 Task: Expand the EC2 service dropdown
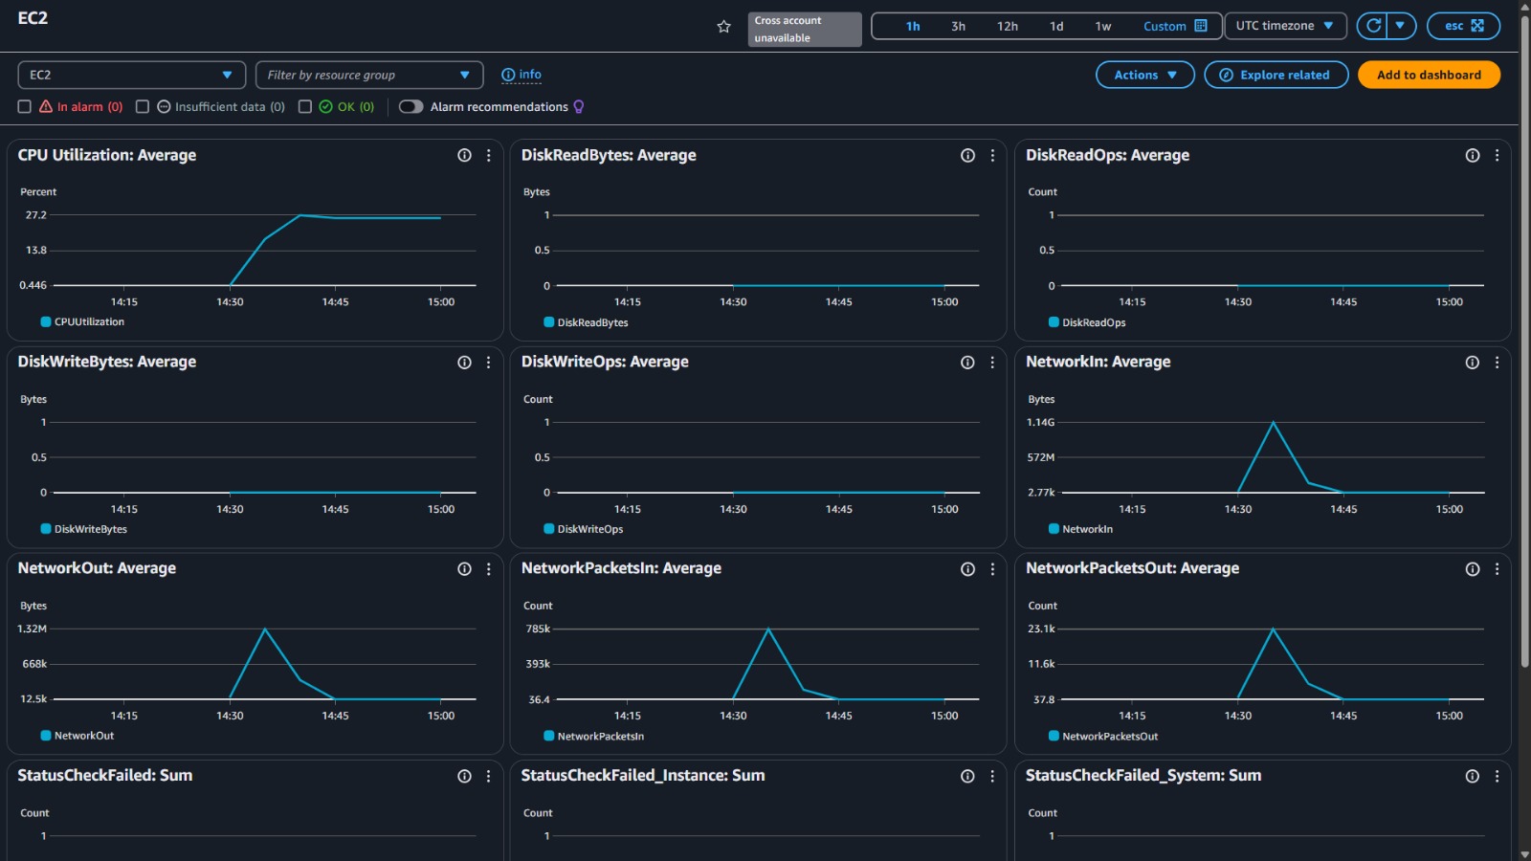131,75
